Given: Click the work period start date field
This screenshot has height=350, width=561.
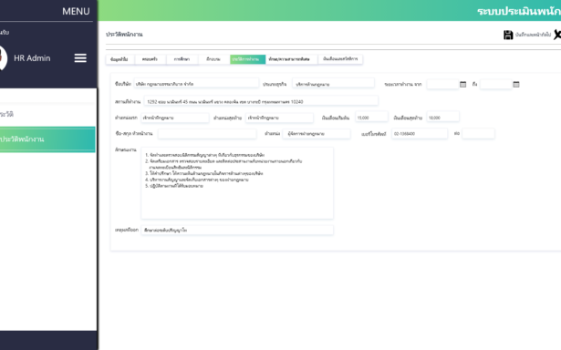Looking at the screenshot, I should coord(442,85).
